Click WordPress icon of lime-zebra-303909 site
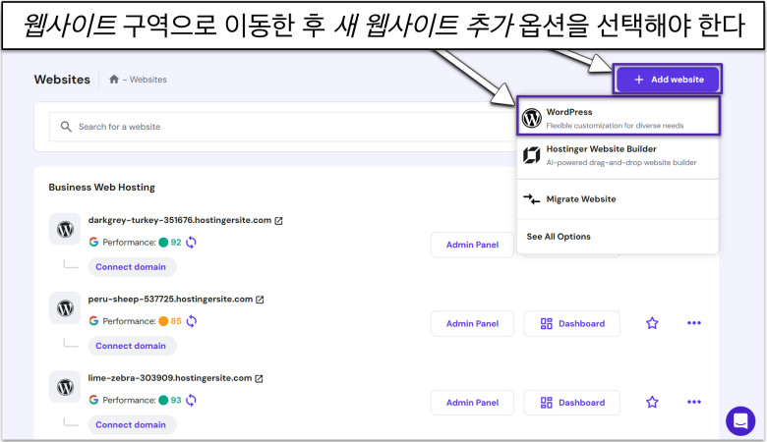Viewport: 767px width, 442px height. (65, 386)
